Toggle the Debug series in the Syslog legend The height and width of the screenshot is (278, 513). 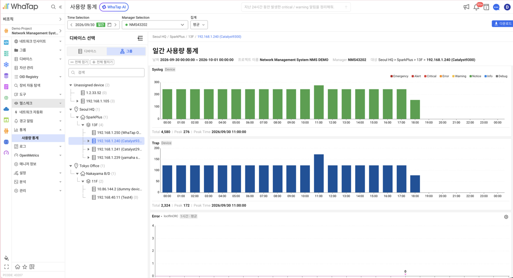coord(501,76)
